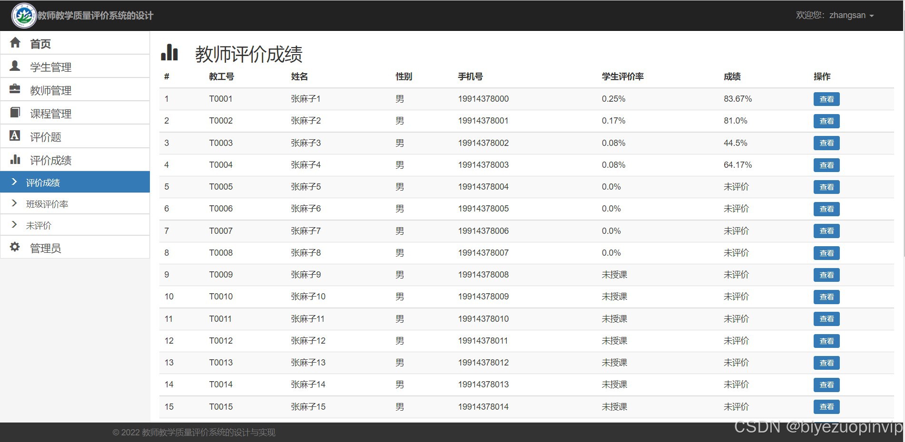Open 教师管理 in the sidebar

click(x=75, y=90)
